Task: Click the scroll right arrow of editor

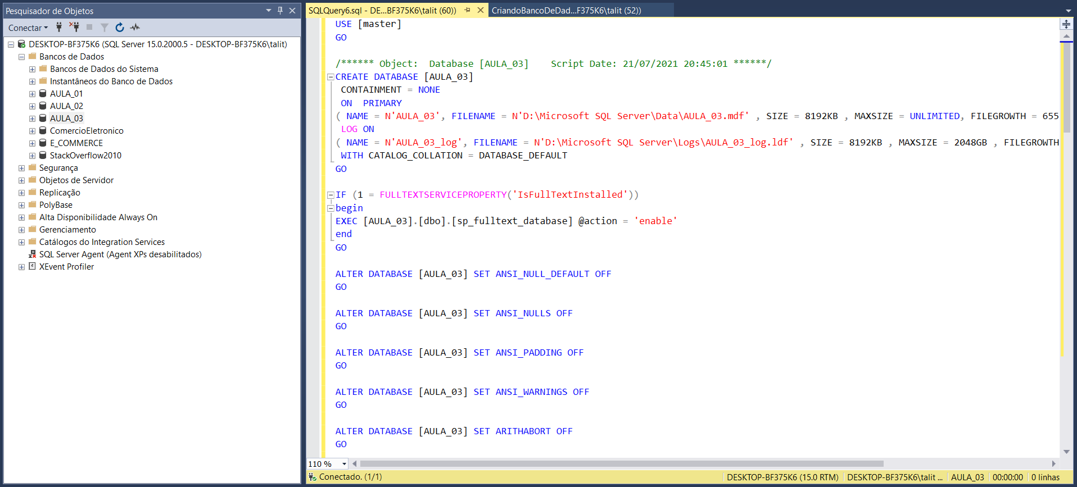Action: [x=1054, y=464]
